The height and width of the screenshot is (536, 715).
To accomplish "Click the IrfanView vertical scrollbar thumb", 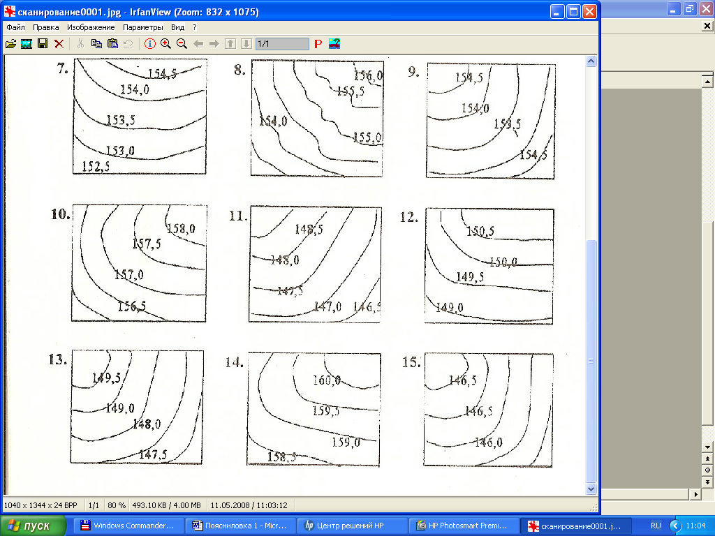I will [x=591, y=361].
